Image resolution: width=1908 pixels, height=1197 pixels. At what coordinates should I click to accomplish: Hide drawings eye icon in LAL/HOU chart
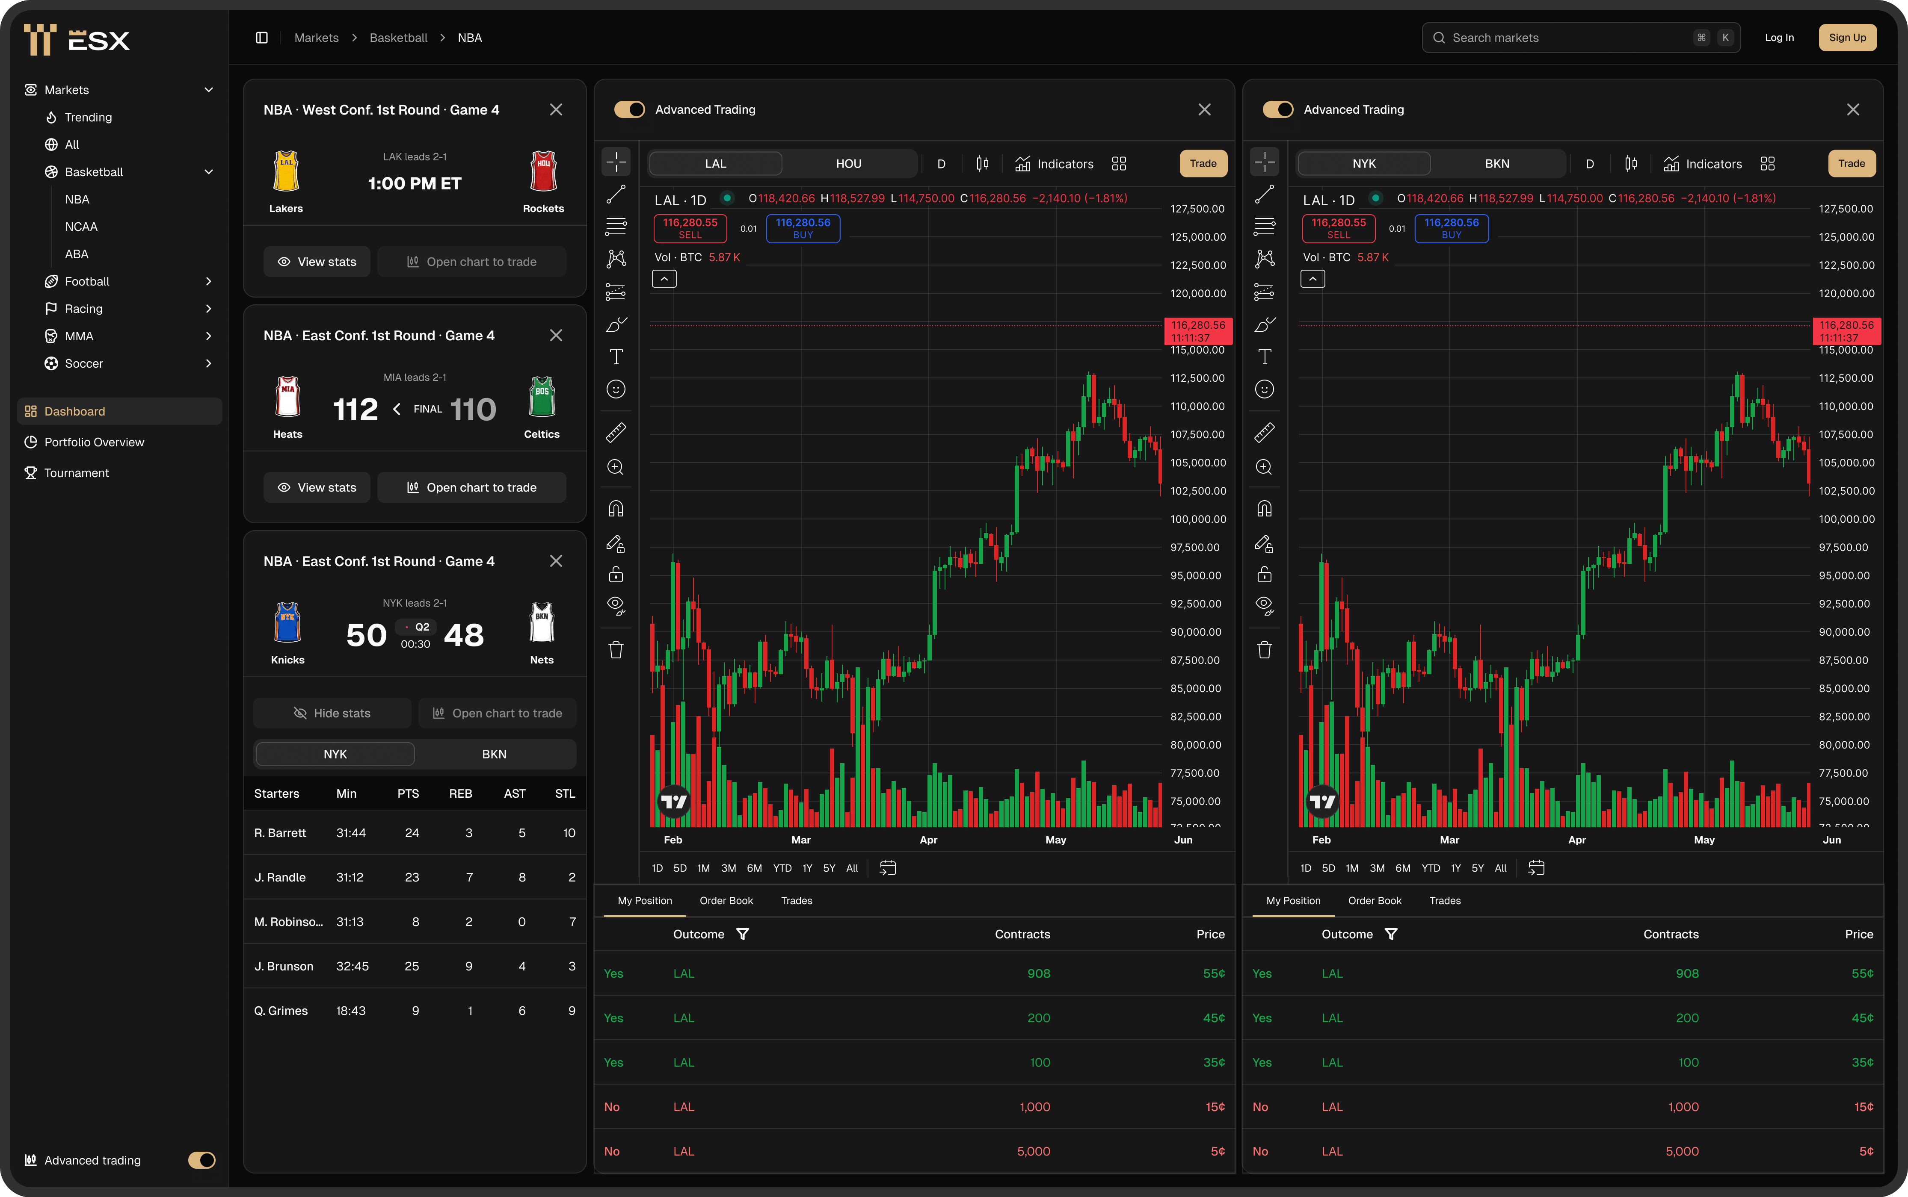coord(616,607)
